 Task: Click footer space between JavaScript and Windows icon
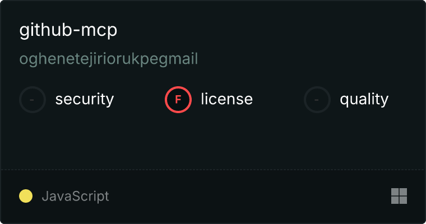pos(250,196)
